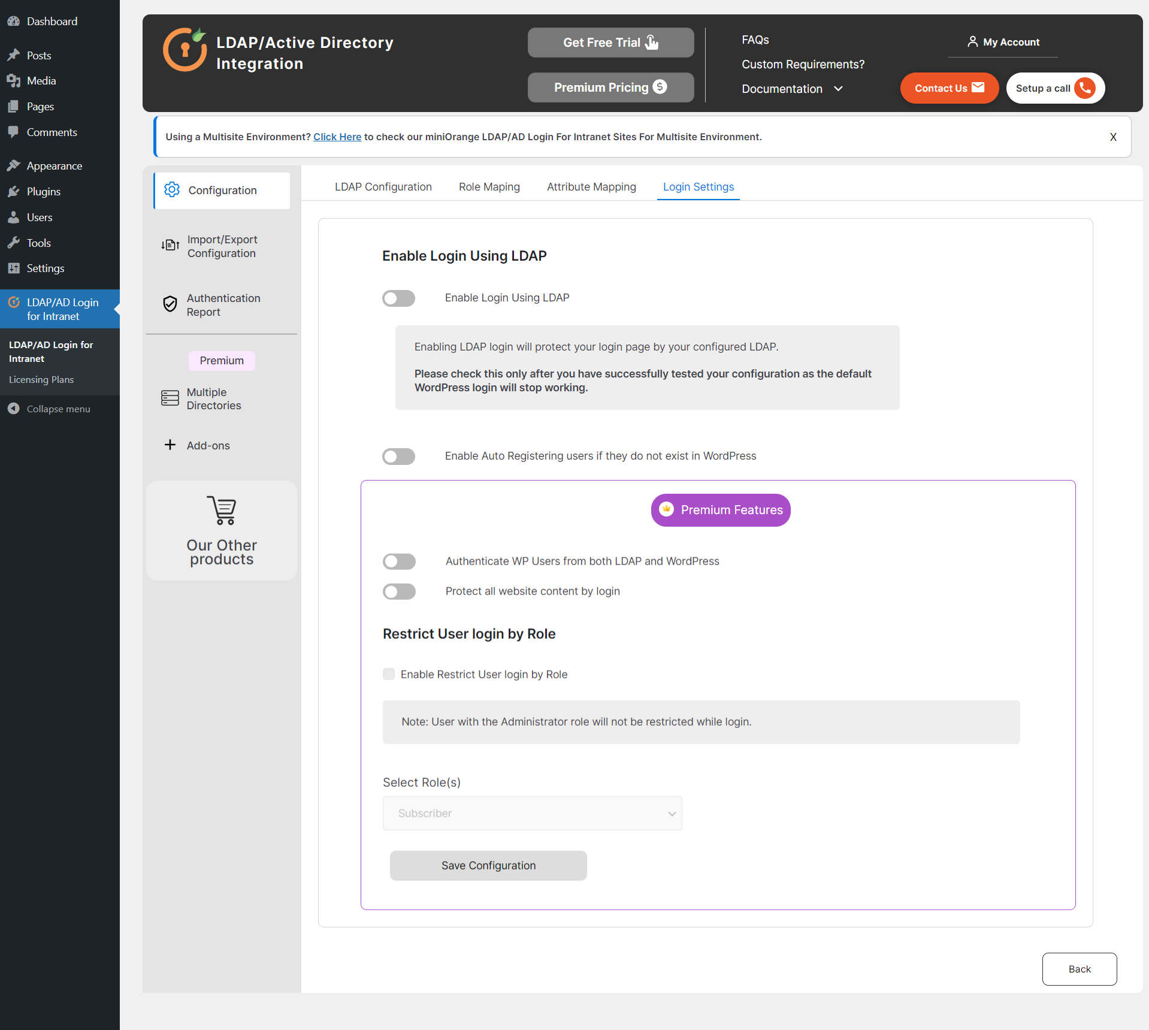Click the Add-ons plus icon
This screenshot has height=1030, width=1149.
pyautogui.click(x=170, y=445)
